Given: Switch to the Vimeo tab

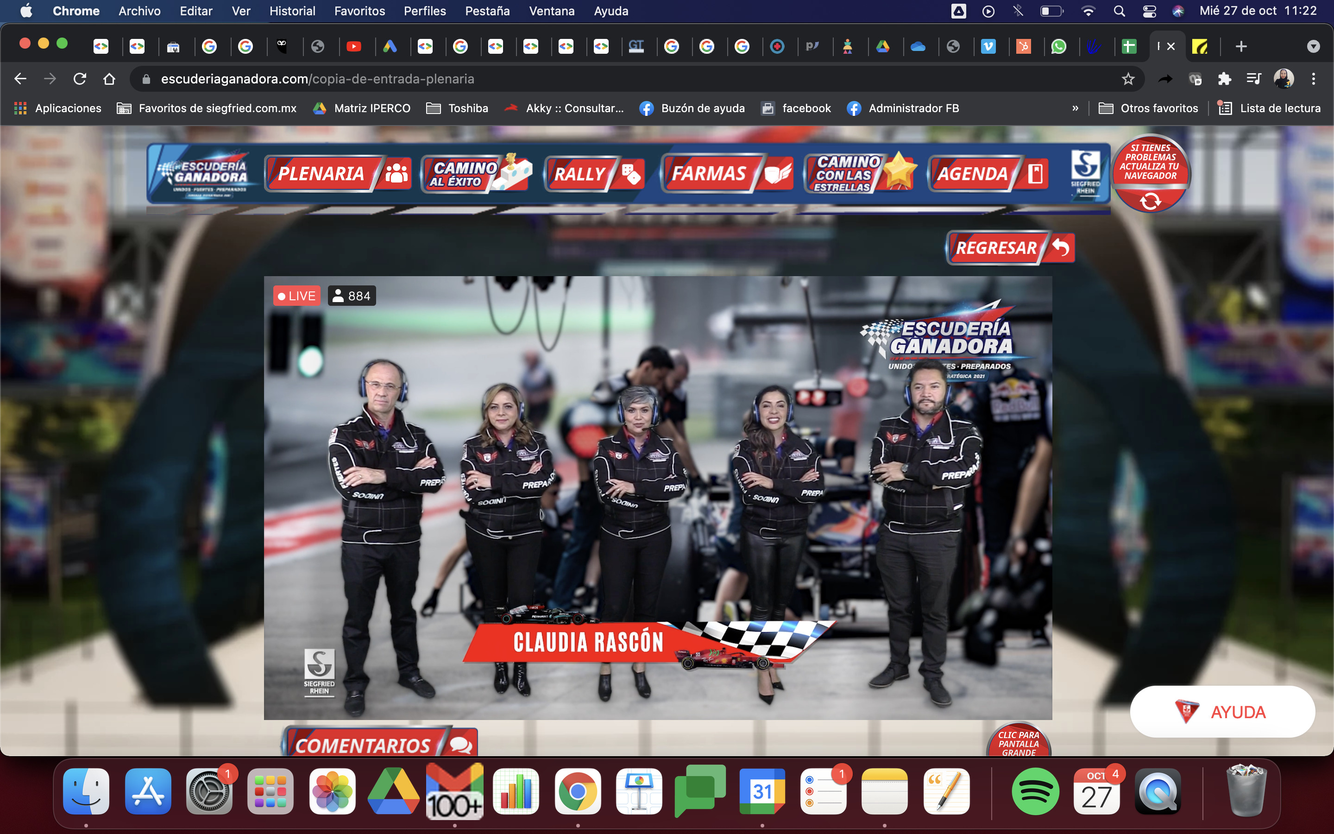Looking at the screenshot, I should point(988,46).
